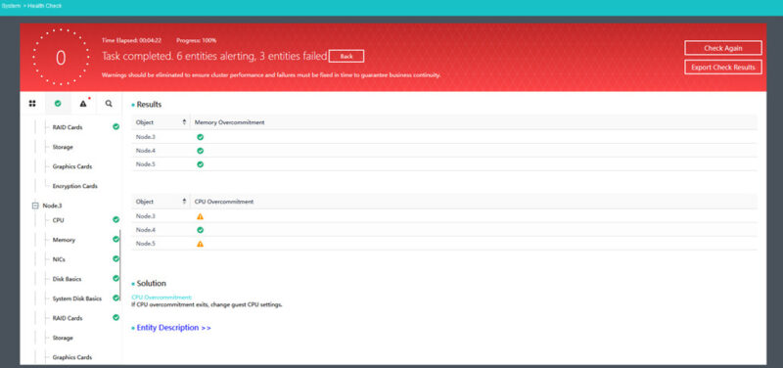Viewport: 783px width, 368px height.
Task: Select Disk Basics tree item
Action: [x=67, y=279]
